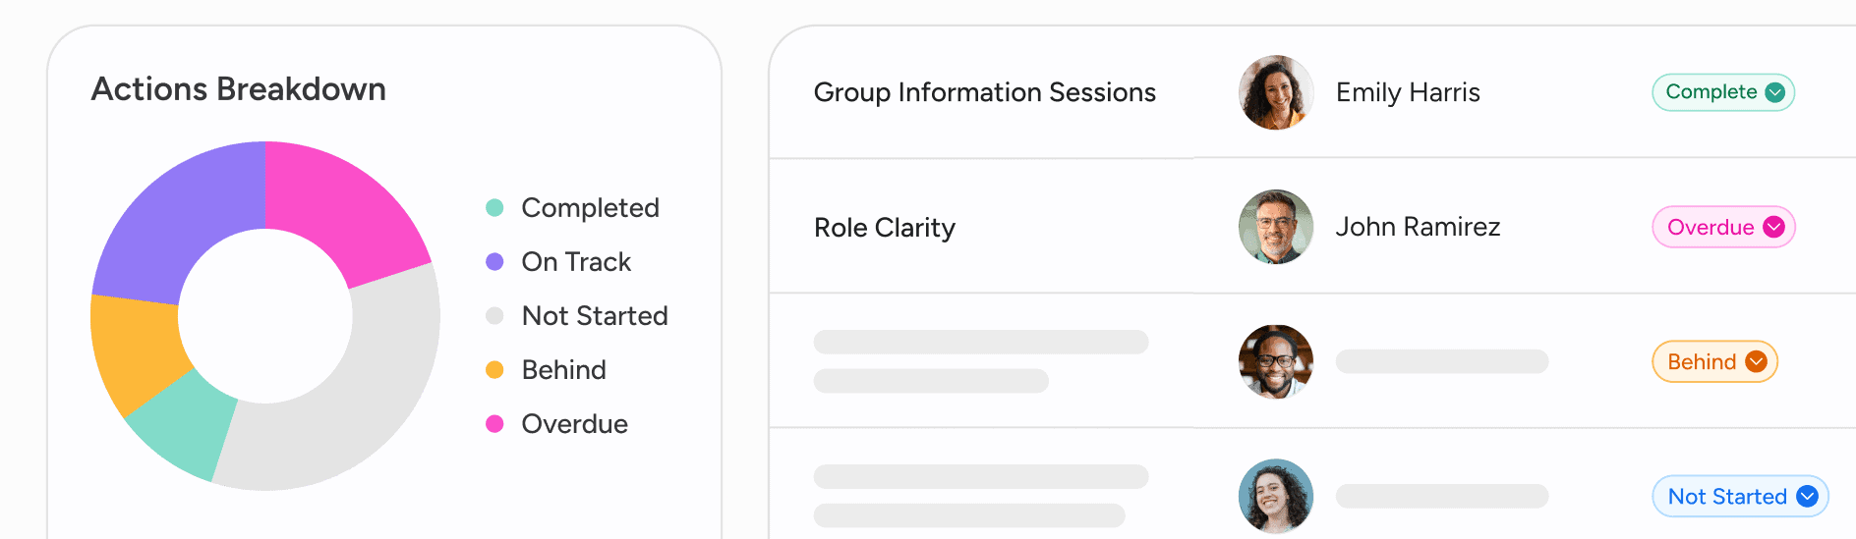This screenshot has width=1856, height=539.
Task: Click John Ramirez's profile photo
Action: coord(1276,227)
